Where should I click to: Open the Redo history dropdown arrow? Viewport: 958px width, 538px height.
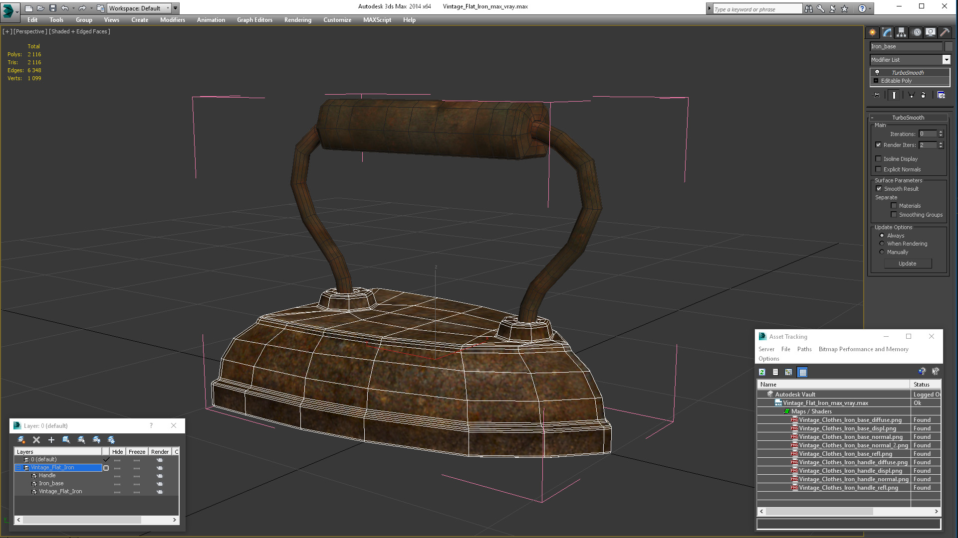(x=91, y=8)
